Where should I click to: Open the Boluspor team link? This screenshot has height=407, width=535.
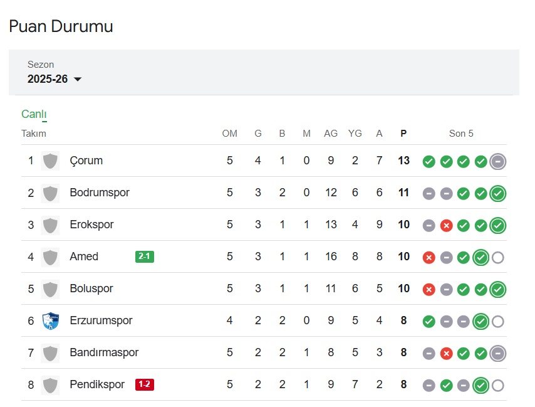click(91, 288)
